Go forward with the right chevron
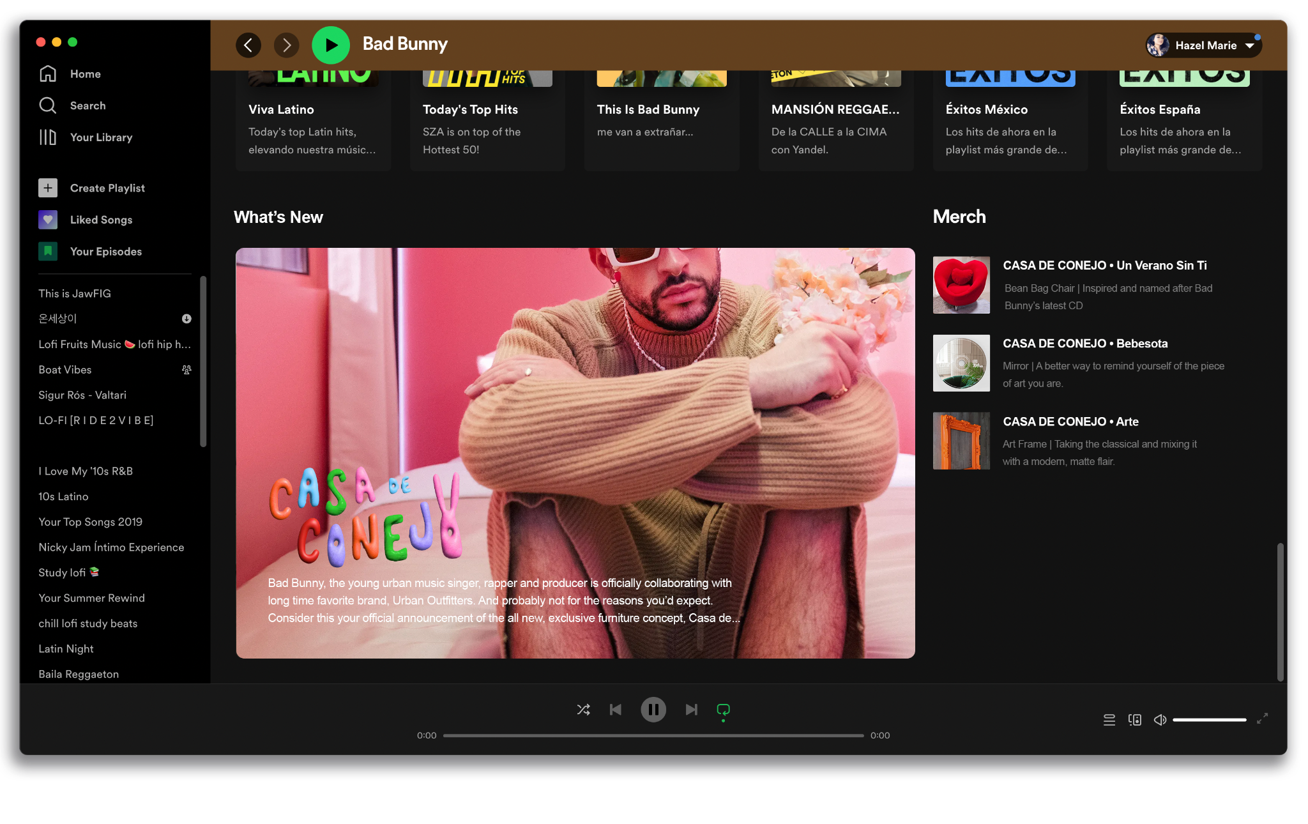The height and width of the screenshot is (824, 1308). [x=286, y=45]
